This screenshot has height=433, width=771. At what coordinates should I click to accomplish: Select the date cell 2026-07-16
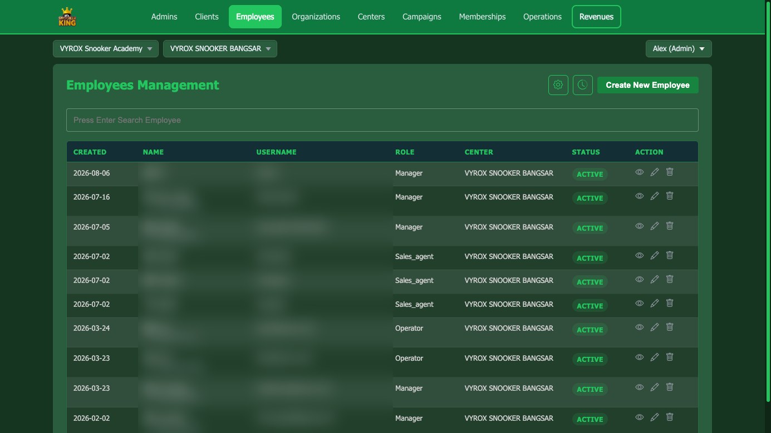click(91, 197)
